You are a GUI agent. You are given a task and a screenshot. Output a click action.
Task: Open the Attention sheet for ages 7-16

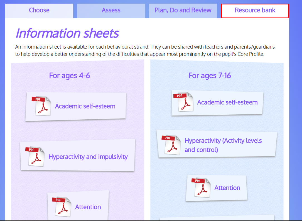pyautogui.click(x=227, y=188)
